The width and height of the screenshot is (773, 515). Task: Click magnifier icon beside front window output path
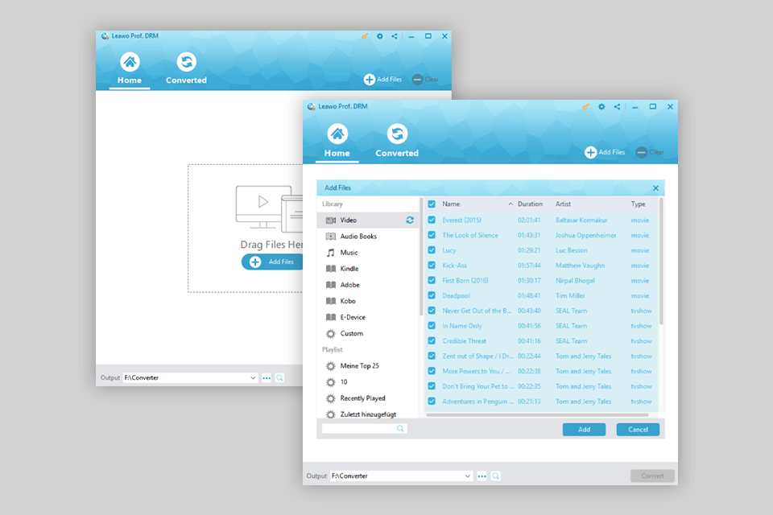[x=496, y=476]
